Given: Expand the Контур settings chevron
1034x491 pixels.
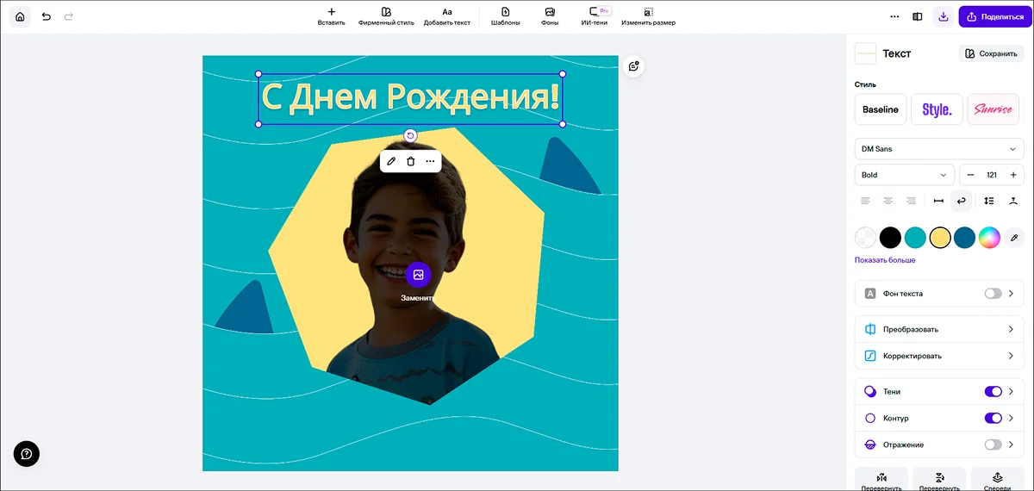Looking at the screenshot, I should [1012, 418].
